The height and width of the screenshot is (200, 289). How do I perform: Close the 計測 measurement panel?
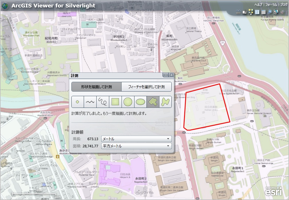coord(171,75)
